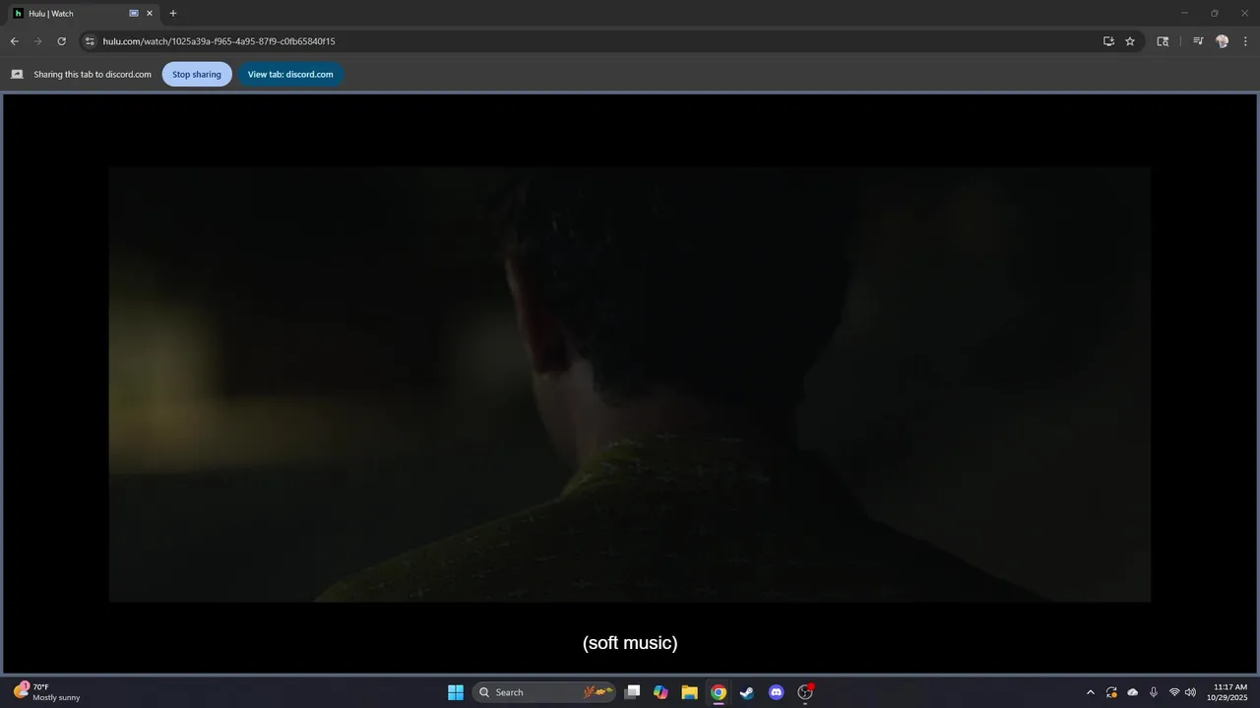Open Wi-Fi network settings icon
This screenshot has height=708, width=1260.
[x=1174, y=692]
